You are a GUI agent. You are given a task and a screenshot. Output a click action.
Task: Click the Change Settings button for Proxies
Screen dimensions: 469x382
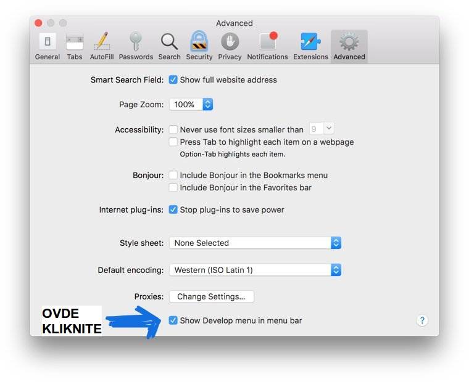click(211, 296)
